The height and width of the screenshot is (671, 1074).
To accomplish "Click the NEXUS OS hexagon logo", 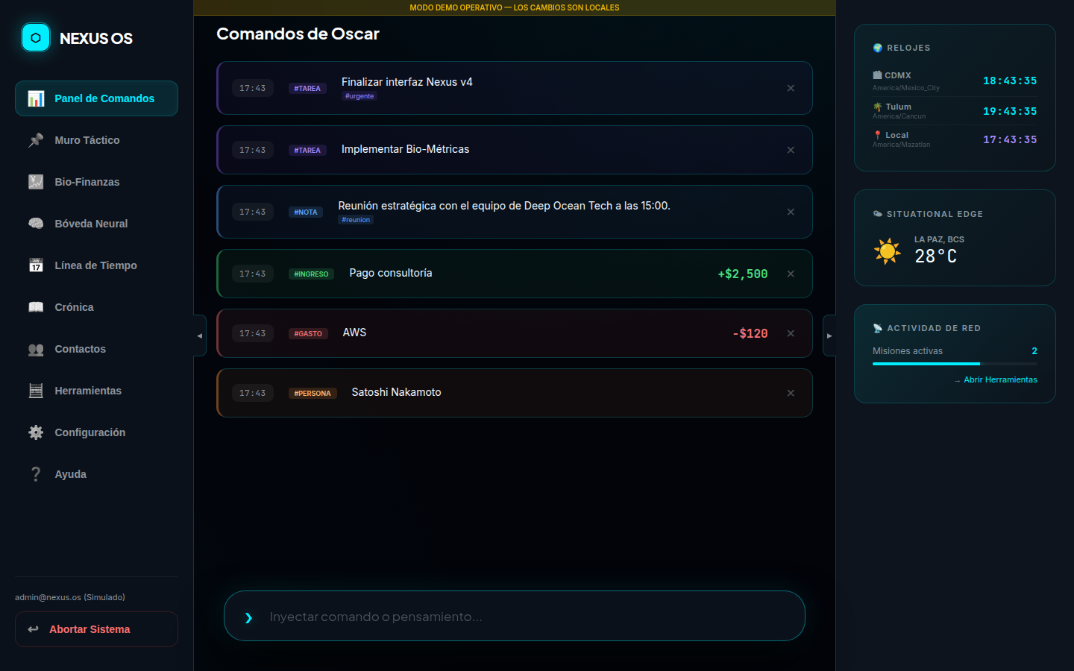I will (35, 37).
